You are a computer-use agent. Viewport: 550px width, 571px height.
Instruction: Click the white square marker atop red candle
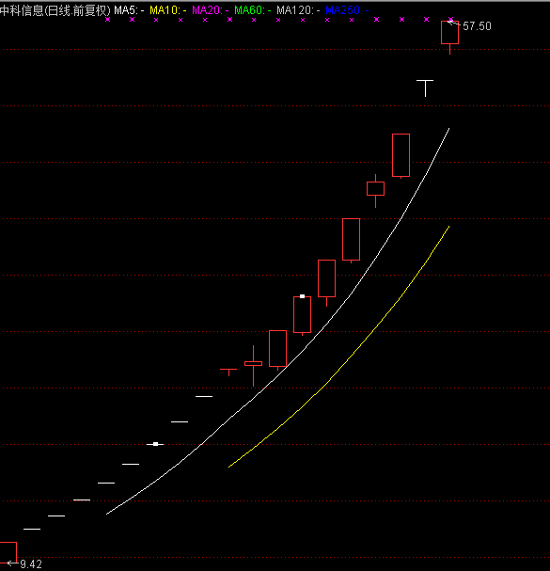pos(302,296)
